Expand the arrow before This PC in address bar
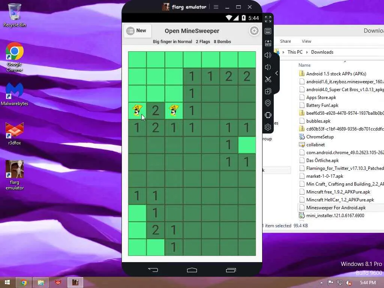Image resolution: width=384 pixels, height=288 pixels. coord(283,52)
